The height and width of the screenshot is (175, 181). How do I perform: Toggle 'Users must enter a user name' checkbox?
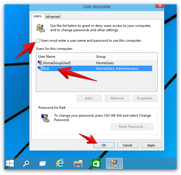38,41
